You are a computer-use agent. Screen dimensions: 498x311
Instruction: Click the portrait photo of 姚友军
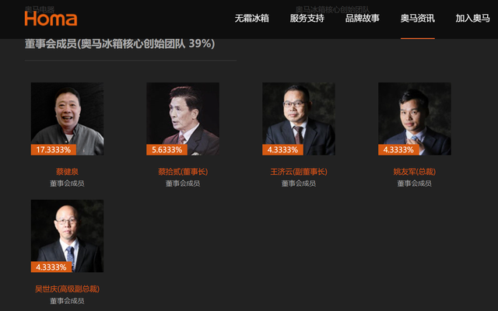[x=415, y=119]
